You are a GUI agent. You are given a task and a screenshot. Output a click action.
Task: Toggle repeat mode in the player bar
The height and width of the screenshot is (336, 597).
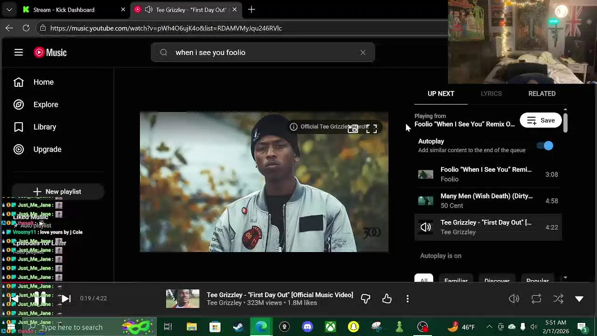coord(536,299)
